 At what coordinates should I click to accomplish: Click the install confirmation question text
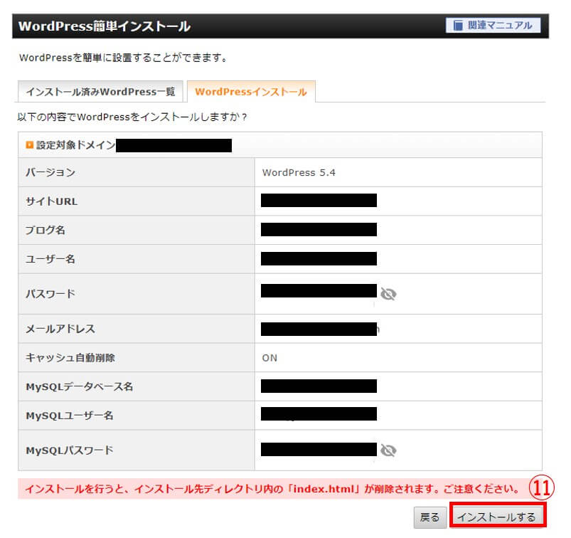pyautogui.click(x=132, y=117)
